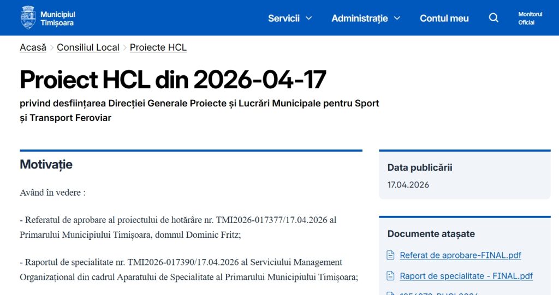Download Referat de aprobare-FINAL.pdf
Screen dimensions: 559x295
(x=460, y=255)
